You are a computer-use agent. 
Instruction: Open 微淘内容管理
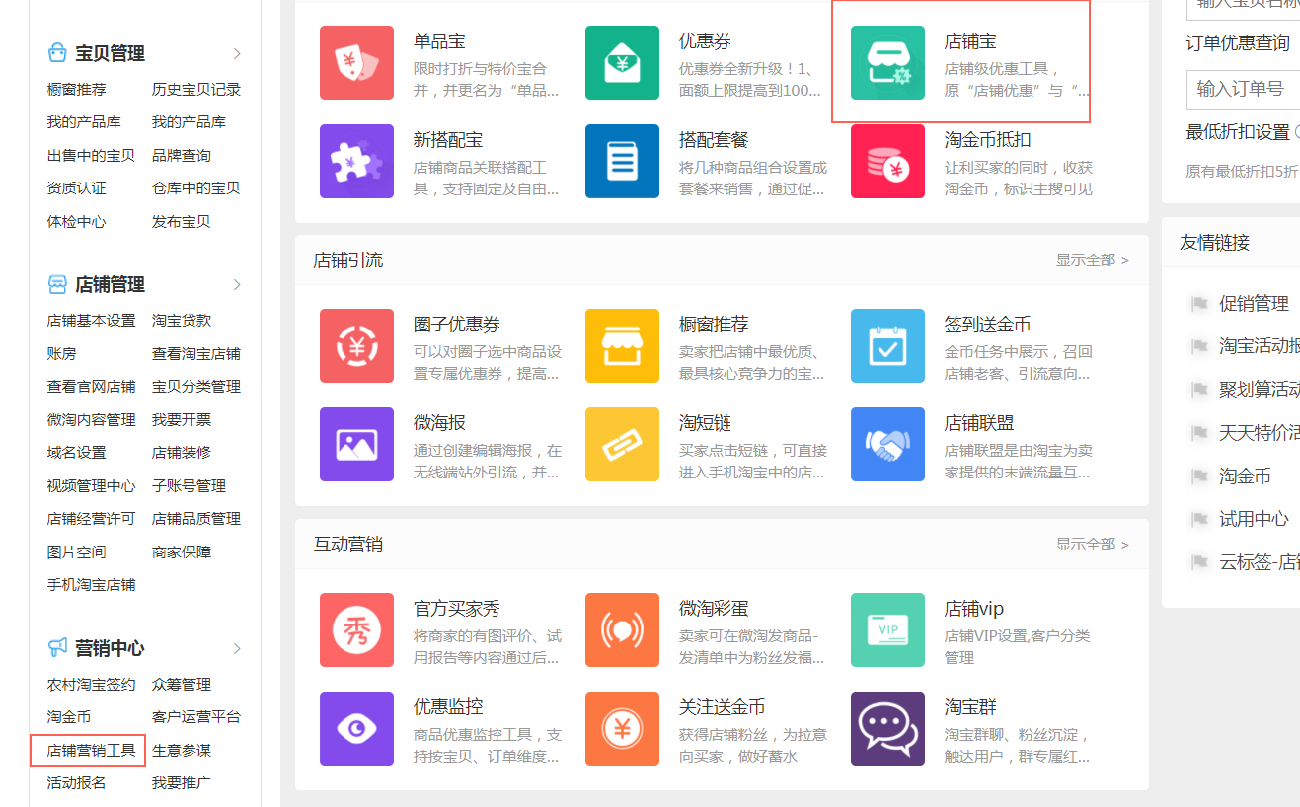tap(92, 420)
